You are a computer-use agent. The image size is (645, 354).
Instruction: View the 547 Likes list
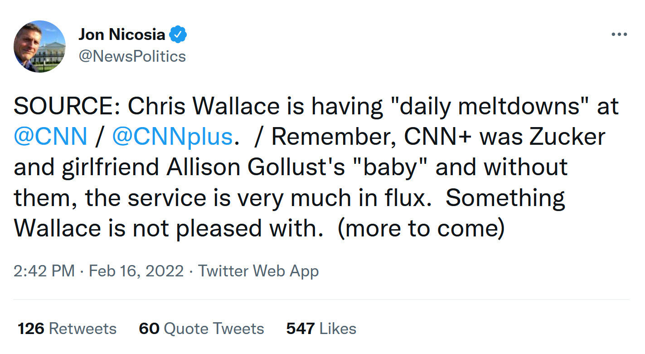[321, 329]
